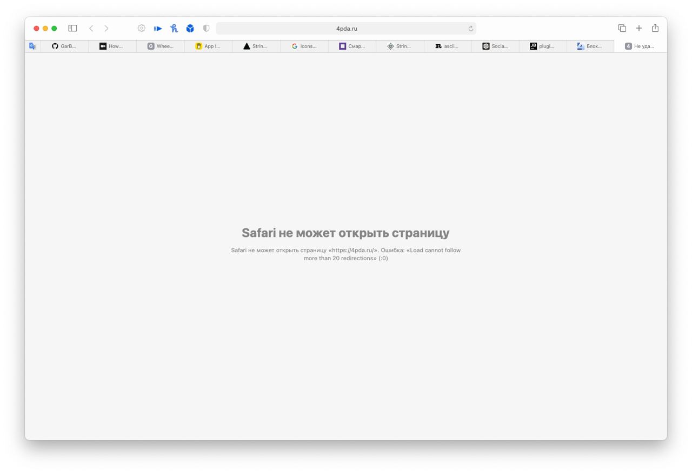Open the gear extension in toolbar
Viewport: 692px width, 473px height.
tap(142, 28)
